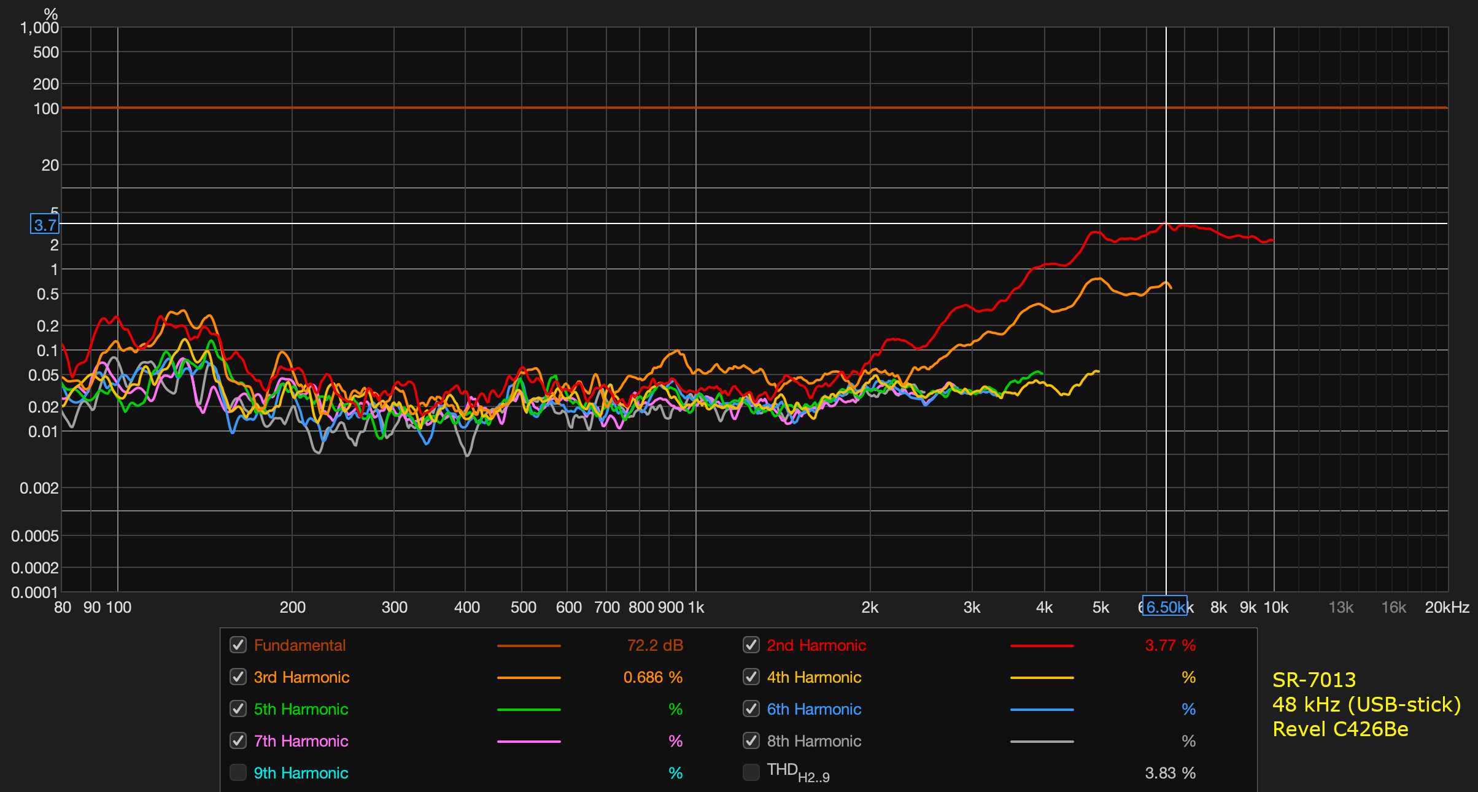Screen dimensions: 1478x792
Task: Disable the 4th Harmonic trace
Action: [751, 677]
